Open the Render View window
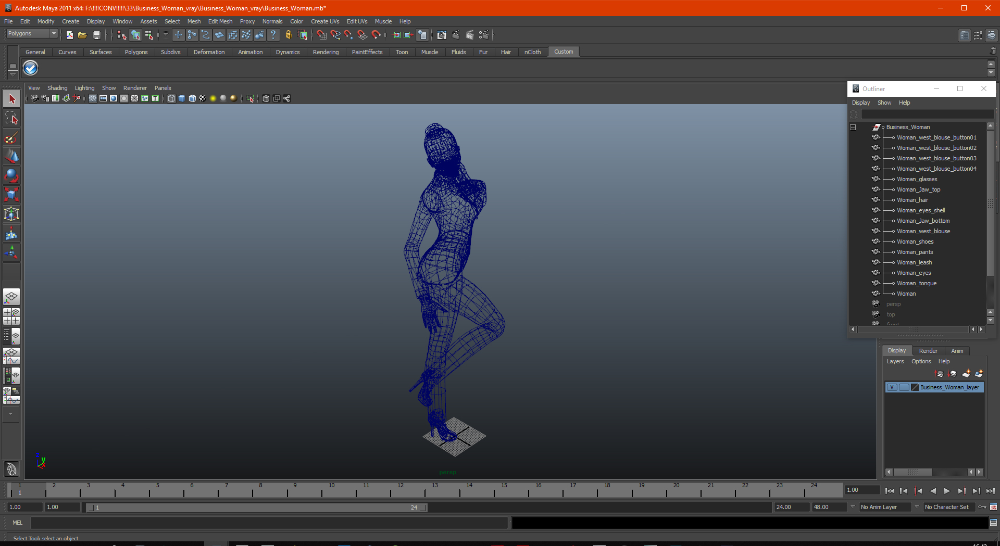 tap(442, 35)
